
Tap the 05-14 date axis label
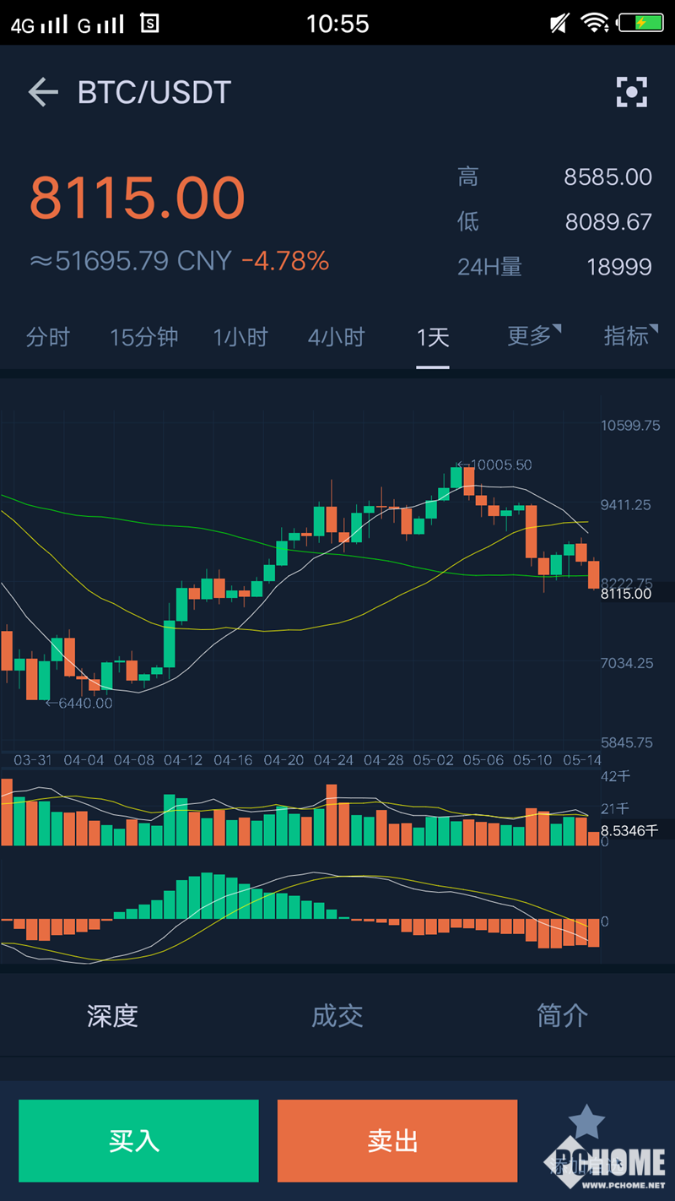coord(582,760)
